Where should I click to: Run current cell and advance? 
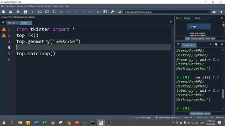tap(47, 12)
